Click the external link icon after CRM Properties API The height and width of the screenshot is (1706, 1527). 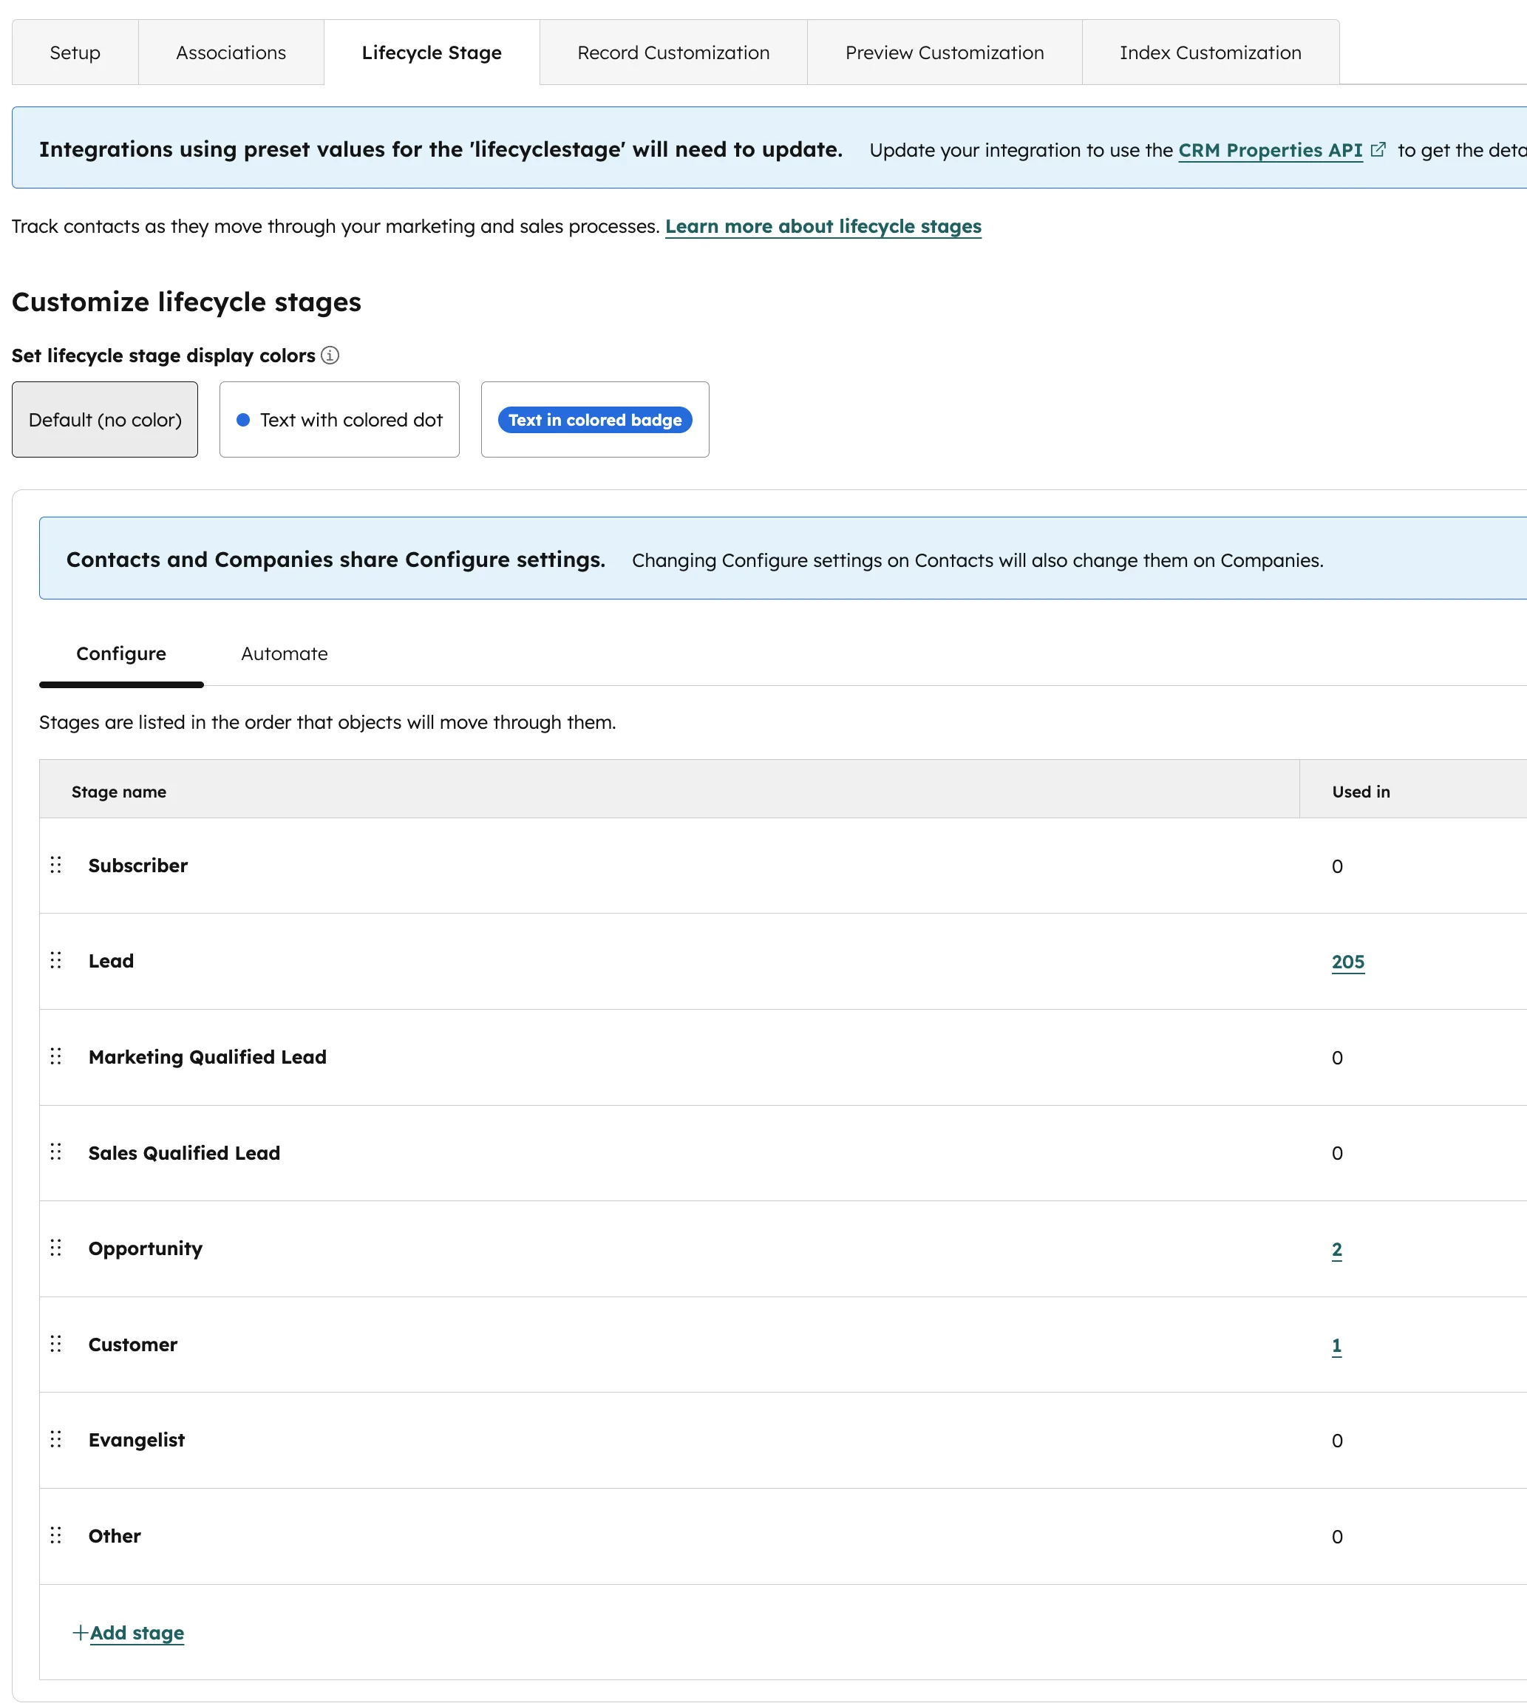pos(1378,149)
